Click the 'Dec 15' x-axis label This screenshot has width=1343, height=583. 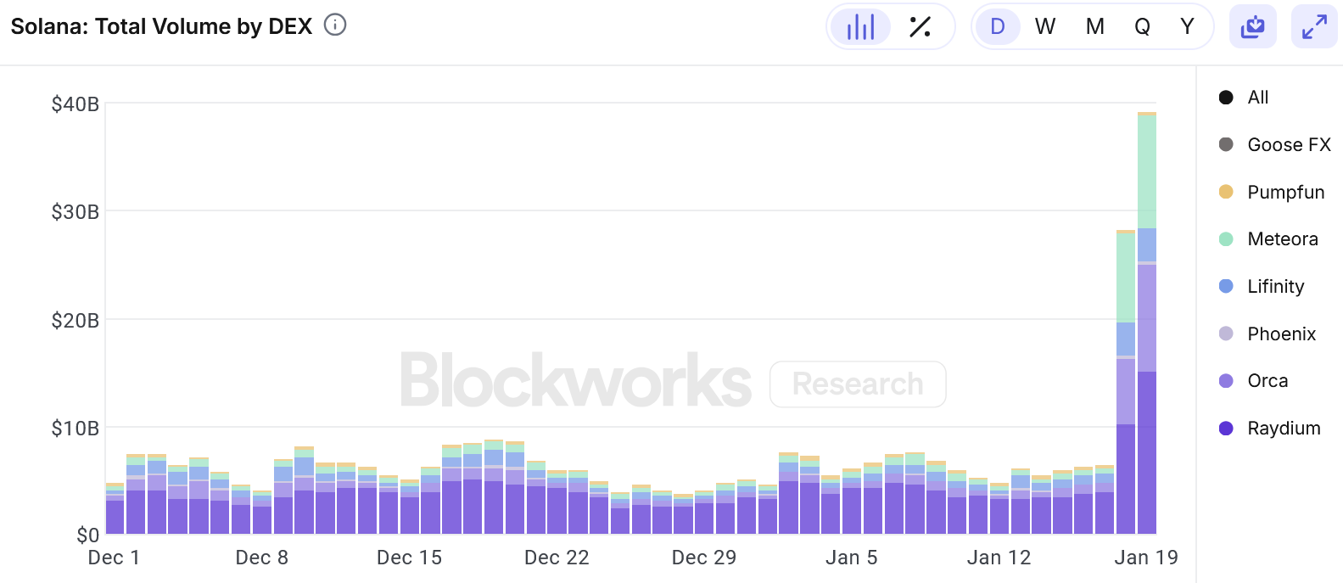(x=409, y=558)
